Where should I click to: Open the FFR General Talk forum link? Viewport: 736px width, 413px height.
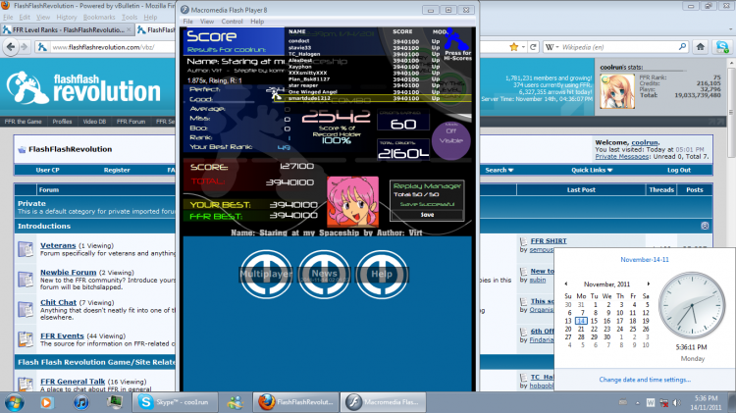(x=73, y=382)
